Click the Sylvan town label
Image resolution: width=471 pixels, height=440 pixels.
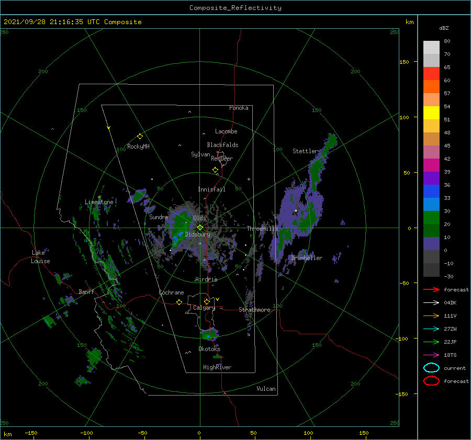click(x=200, y=154)
